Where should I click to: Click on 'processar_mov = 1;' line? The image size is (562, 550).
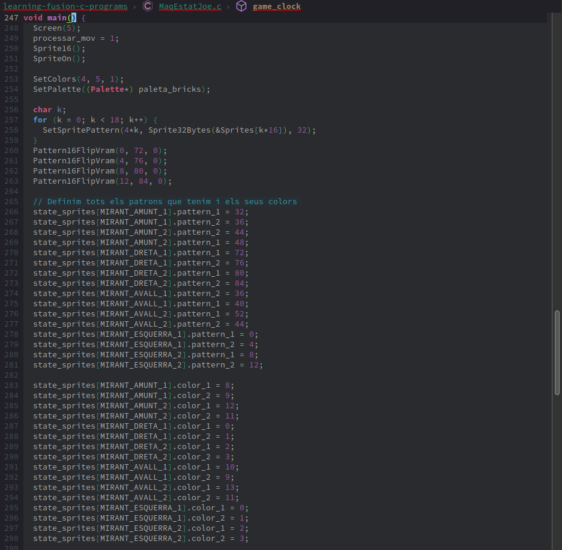coord(76,38)
